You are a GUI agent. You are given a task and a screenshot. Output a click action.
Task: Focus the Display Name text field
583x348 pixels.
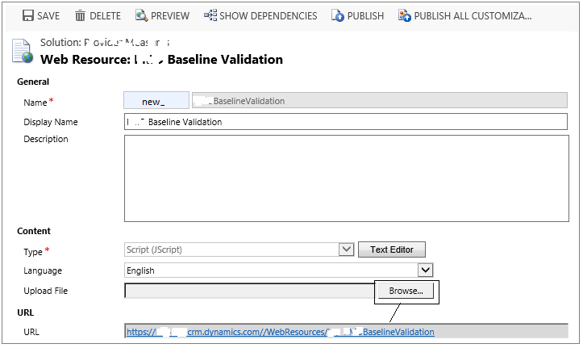pyautogui.click(x=347, y=122)
